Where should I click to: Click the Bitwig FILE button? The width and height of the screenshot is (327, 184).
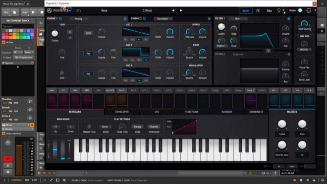[6, 12]
